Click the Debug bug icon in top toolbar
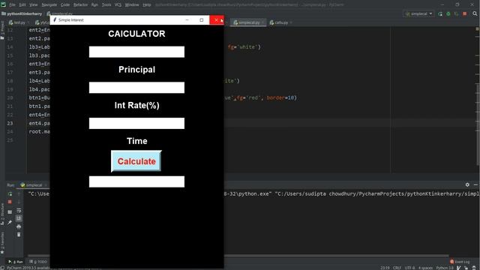 [x=448, y=13]
